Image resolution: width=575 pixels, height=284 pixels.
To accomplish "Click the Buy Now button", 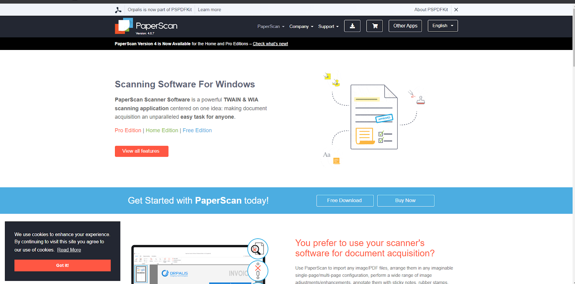I will pos(406,201).
